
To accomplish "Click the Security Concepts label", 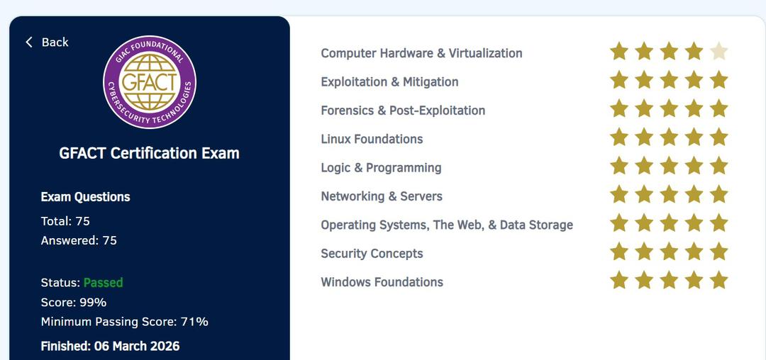I will click(372, 254).
